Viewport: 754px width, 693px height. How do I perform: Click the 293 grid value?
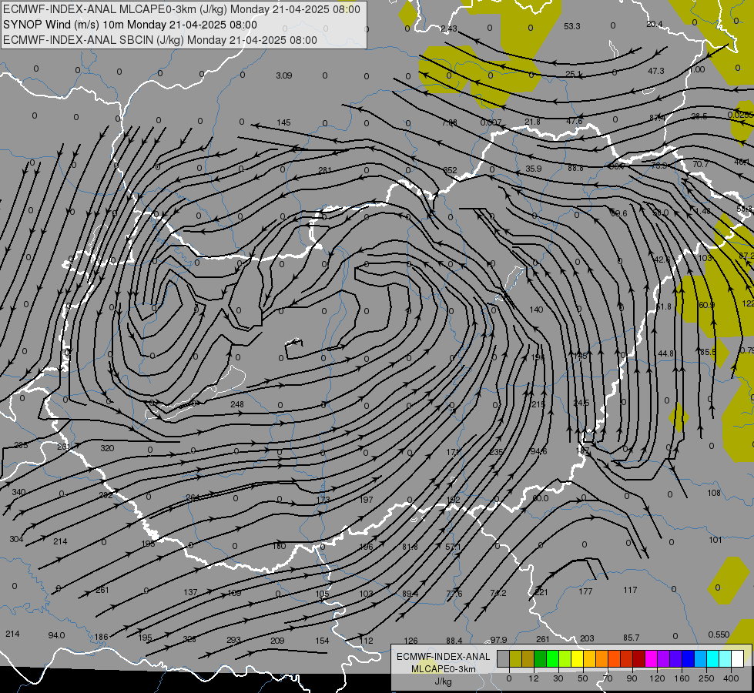tap(233, 640)
